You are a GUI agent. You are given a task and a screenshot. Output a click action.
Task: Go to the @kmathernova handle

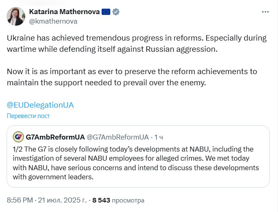point(53,21)
